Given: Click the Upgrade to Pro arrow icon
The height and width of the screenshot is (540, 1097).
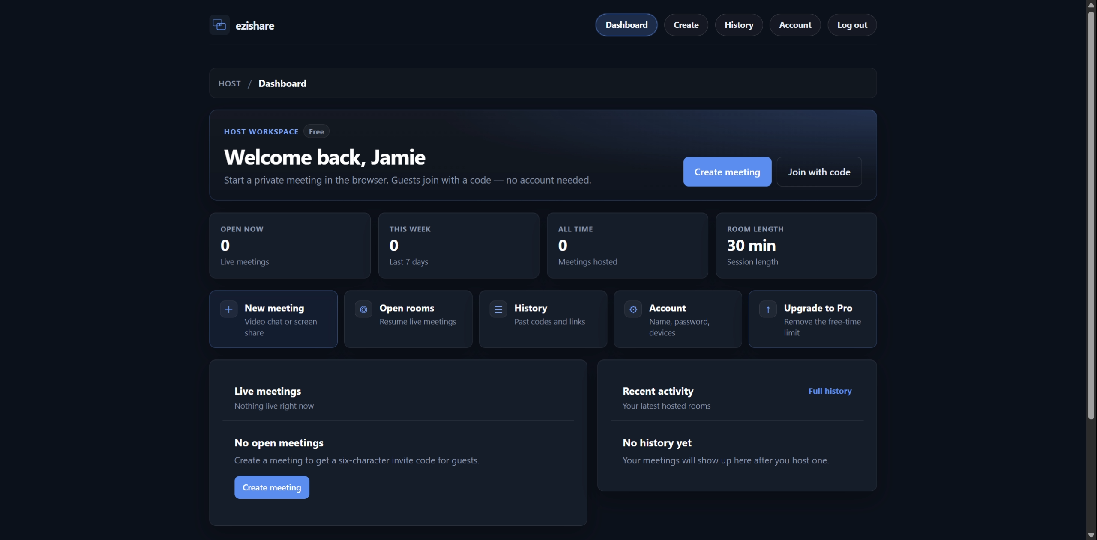Looking at the screenshot, I should pyautogui.click(x=768, y=309).
